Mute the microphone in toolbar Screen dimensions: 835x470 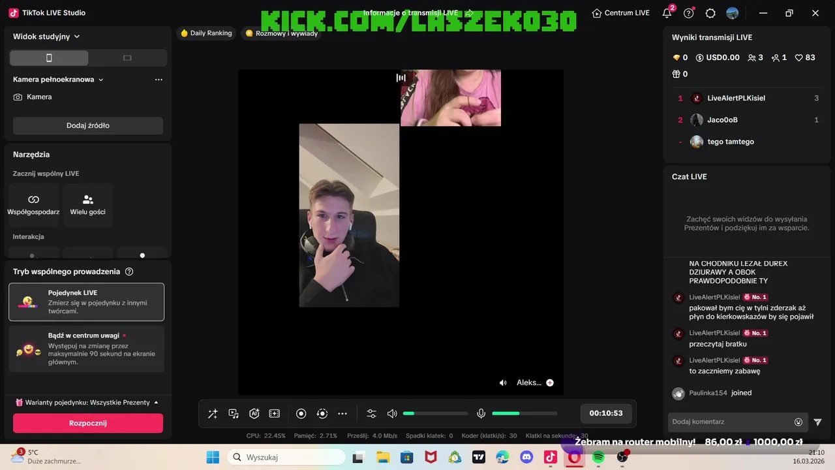point(481,414)
